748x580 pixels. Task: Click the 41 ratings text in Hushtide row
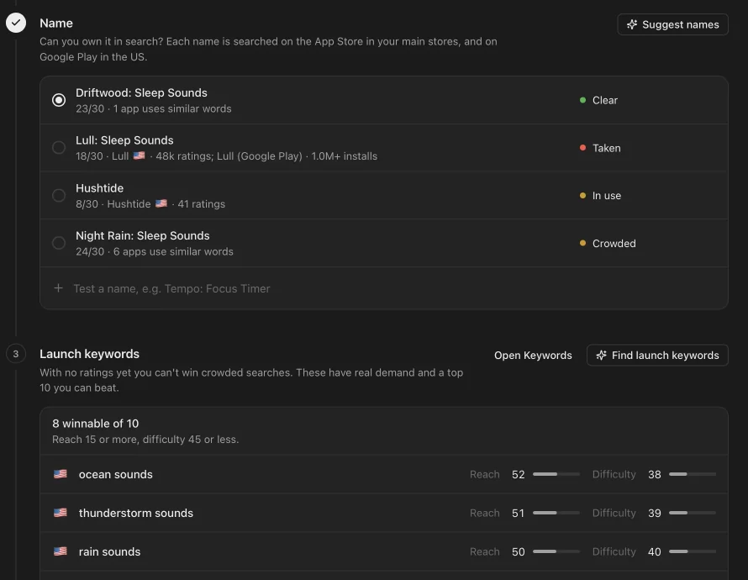(x=202, y=203)
